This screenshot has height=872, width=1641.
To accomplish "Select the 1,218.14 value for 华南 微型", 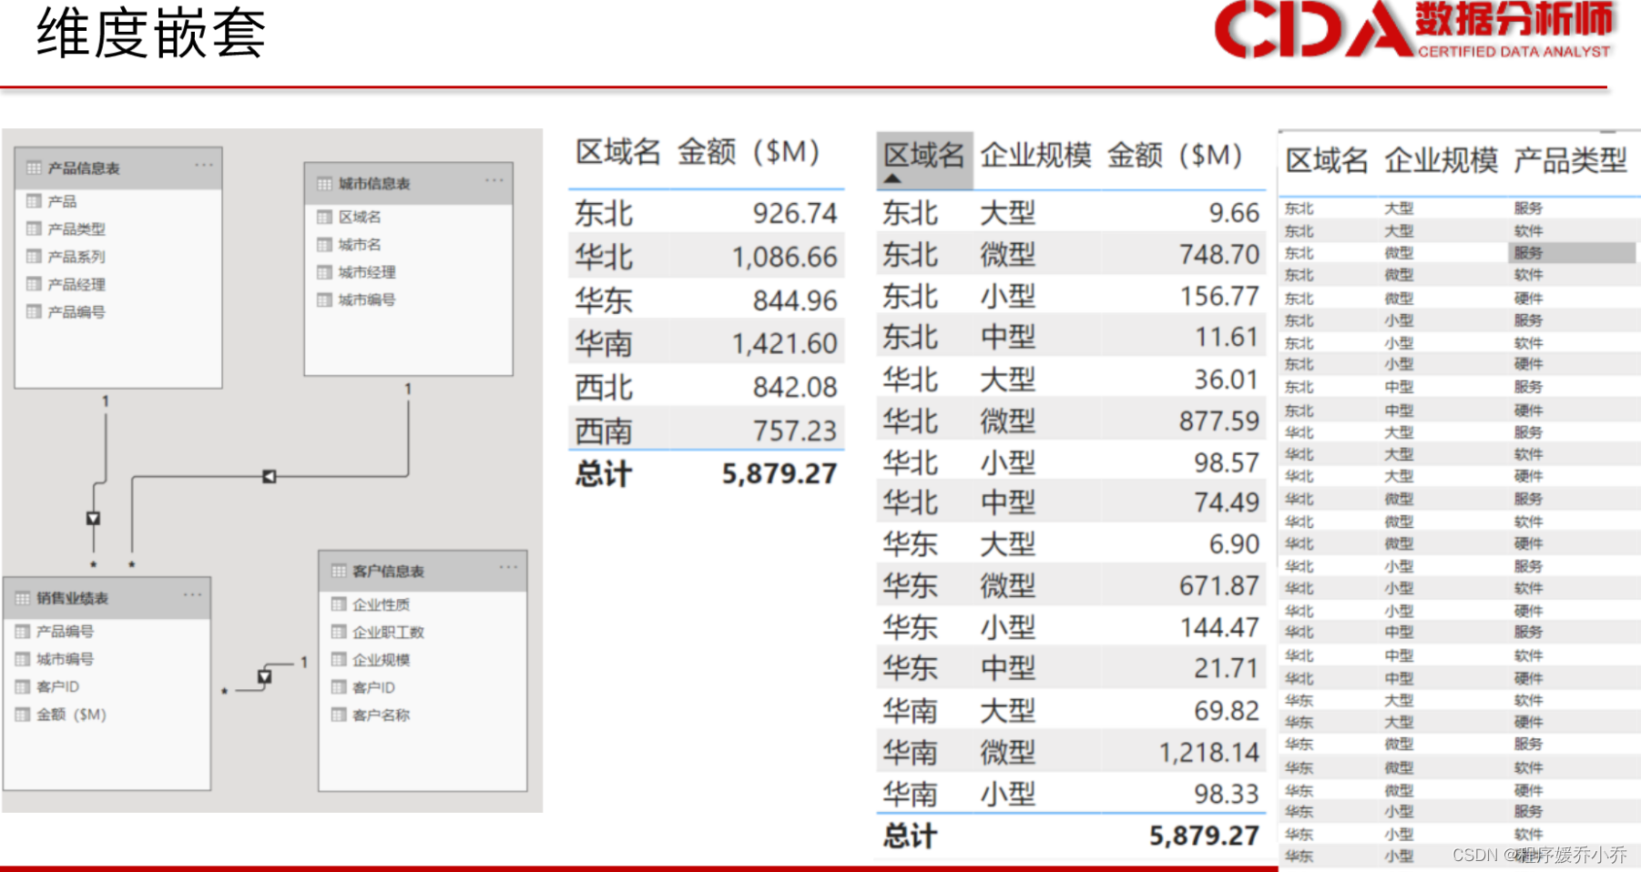I will click(1209, 753).
